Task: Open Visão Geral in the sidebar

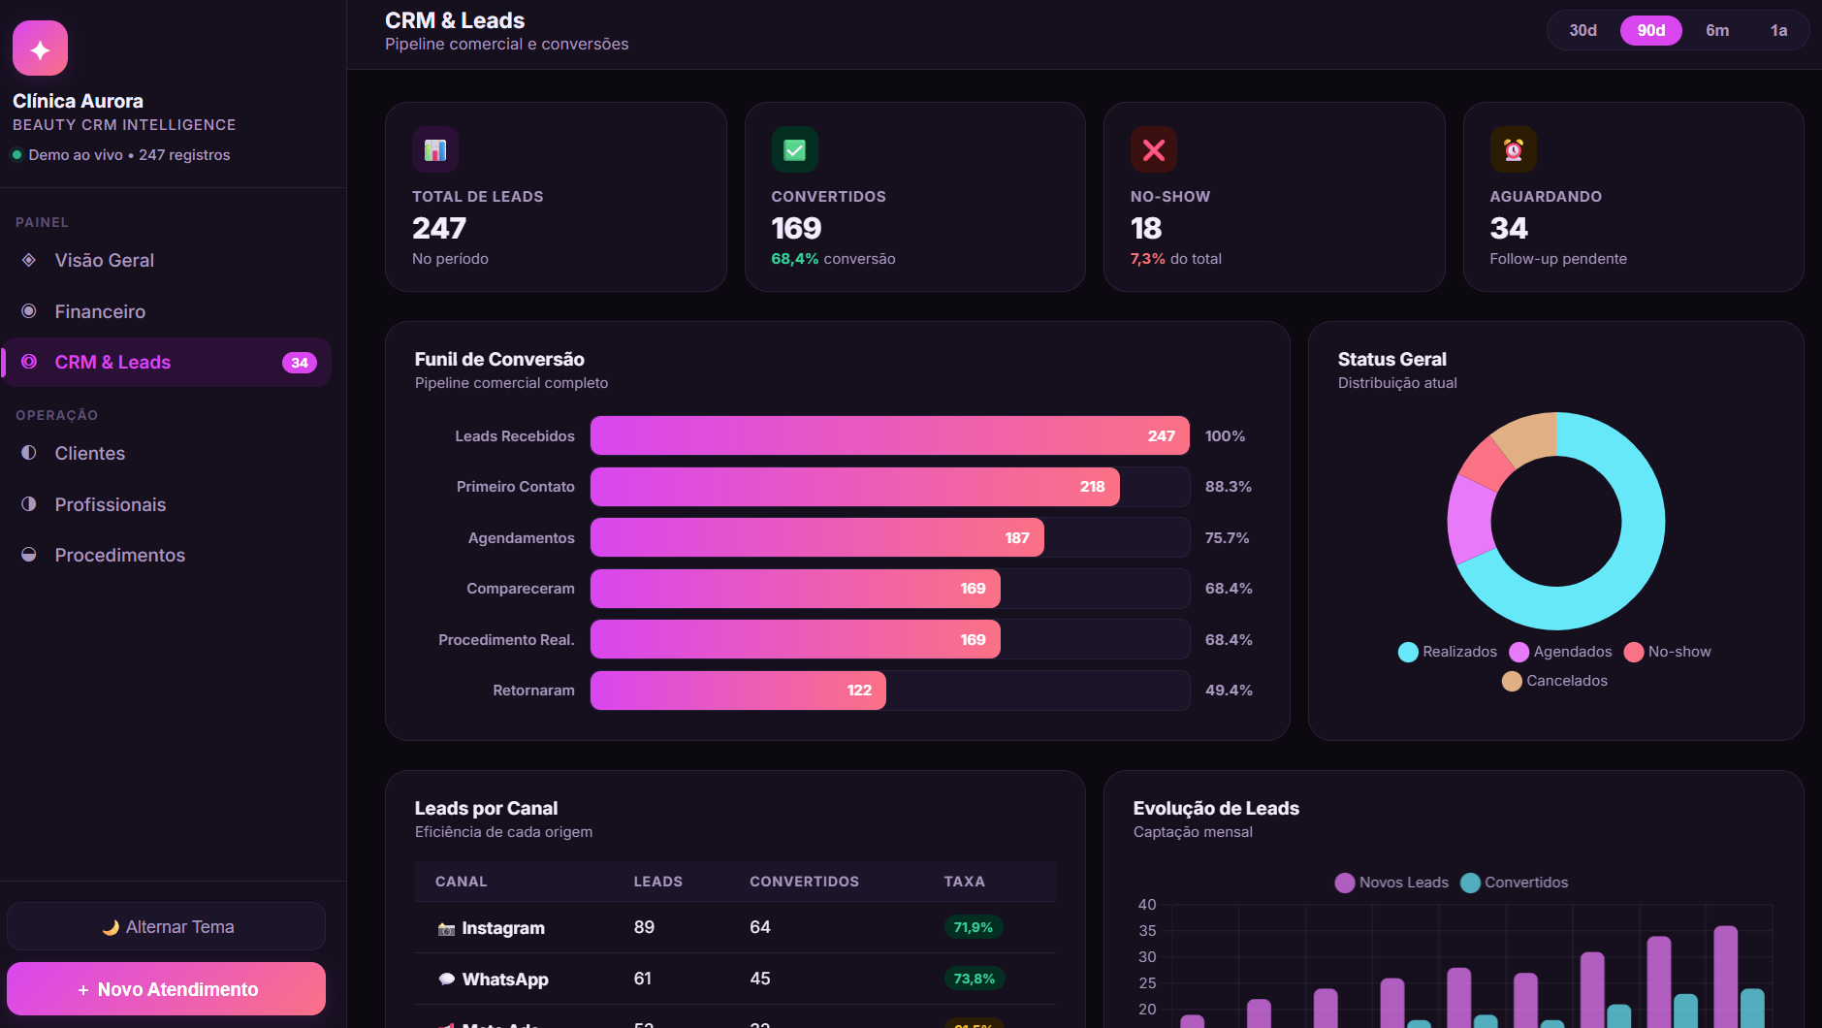Action: (166, 260)
